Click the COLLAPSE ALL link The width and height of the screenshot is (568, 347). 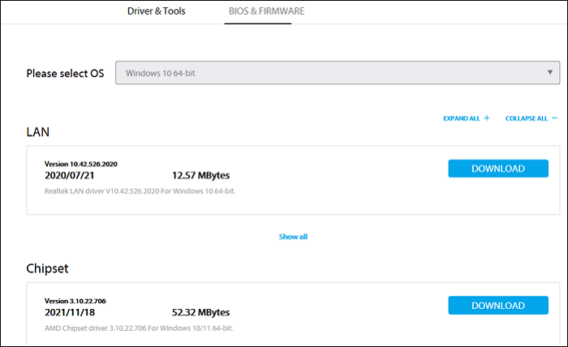click(527, 118)
